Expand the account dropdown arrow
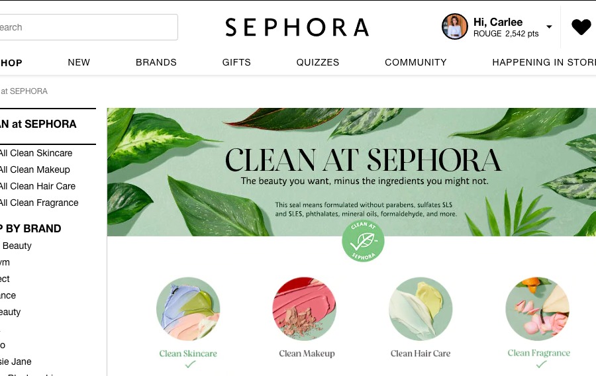The width and height of the screenshot is (596, 376). pyautogui.click(x=549, y=26)
